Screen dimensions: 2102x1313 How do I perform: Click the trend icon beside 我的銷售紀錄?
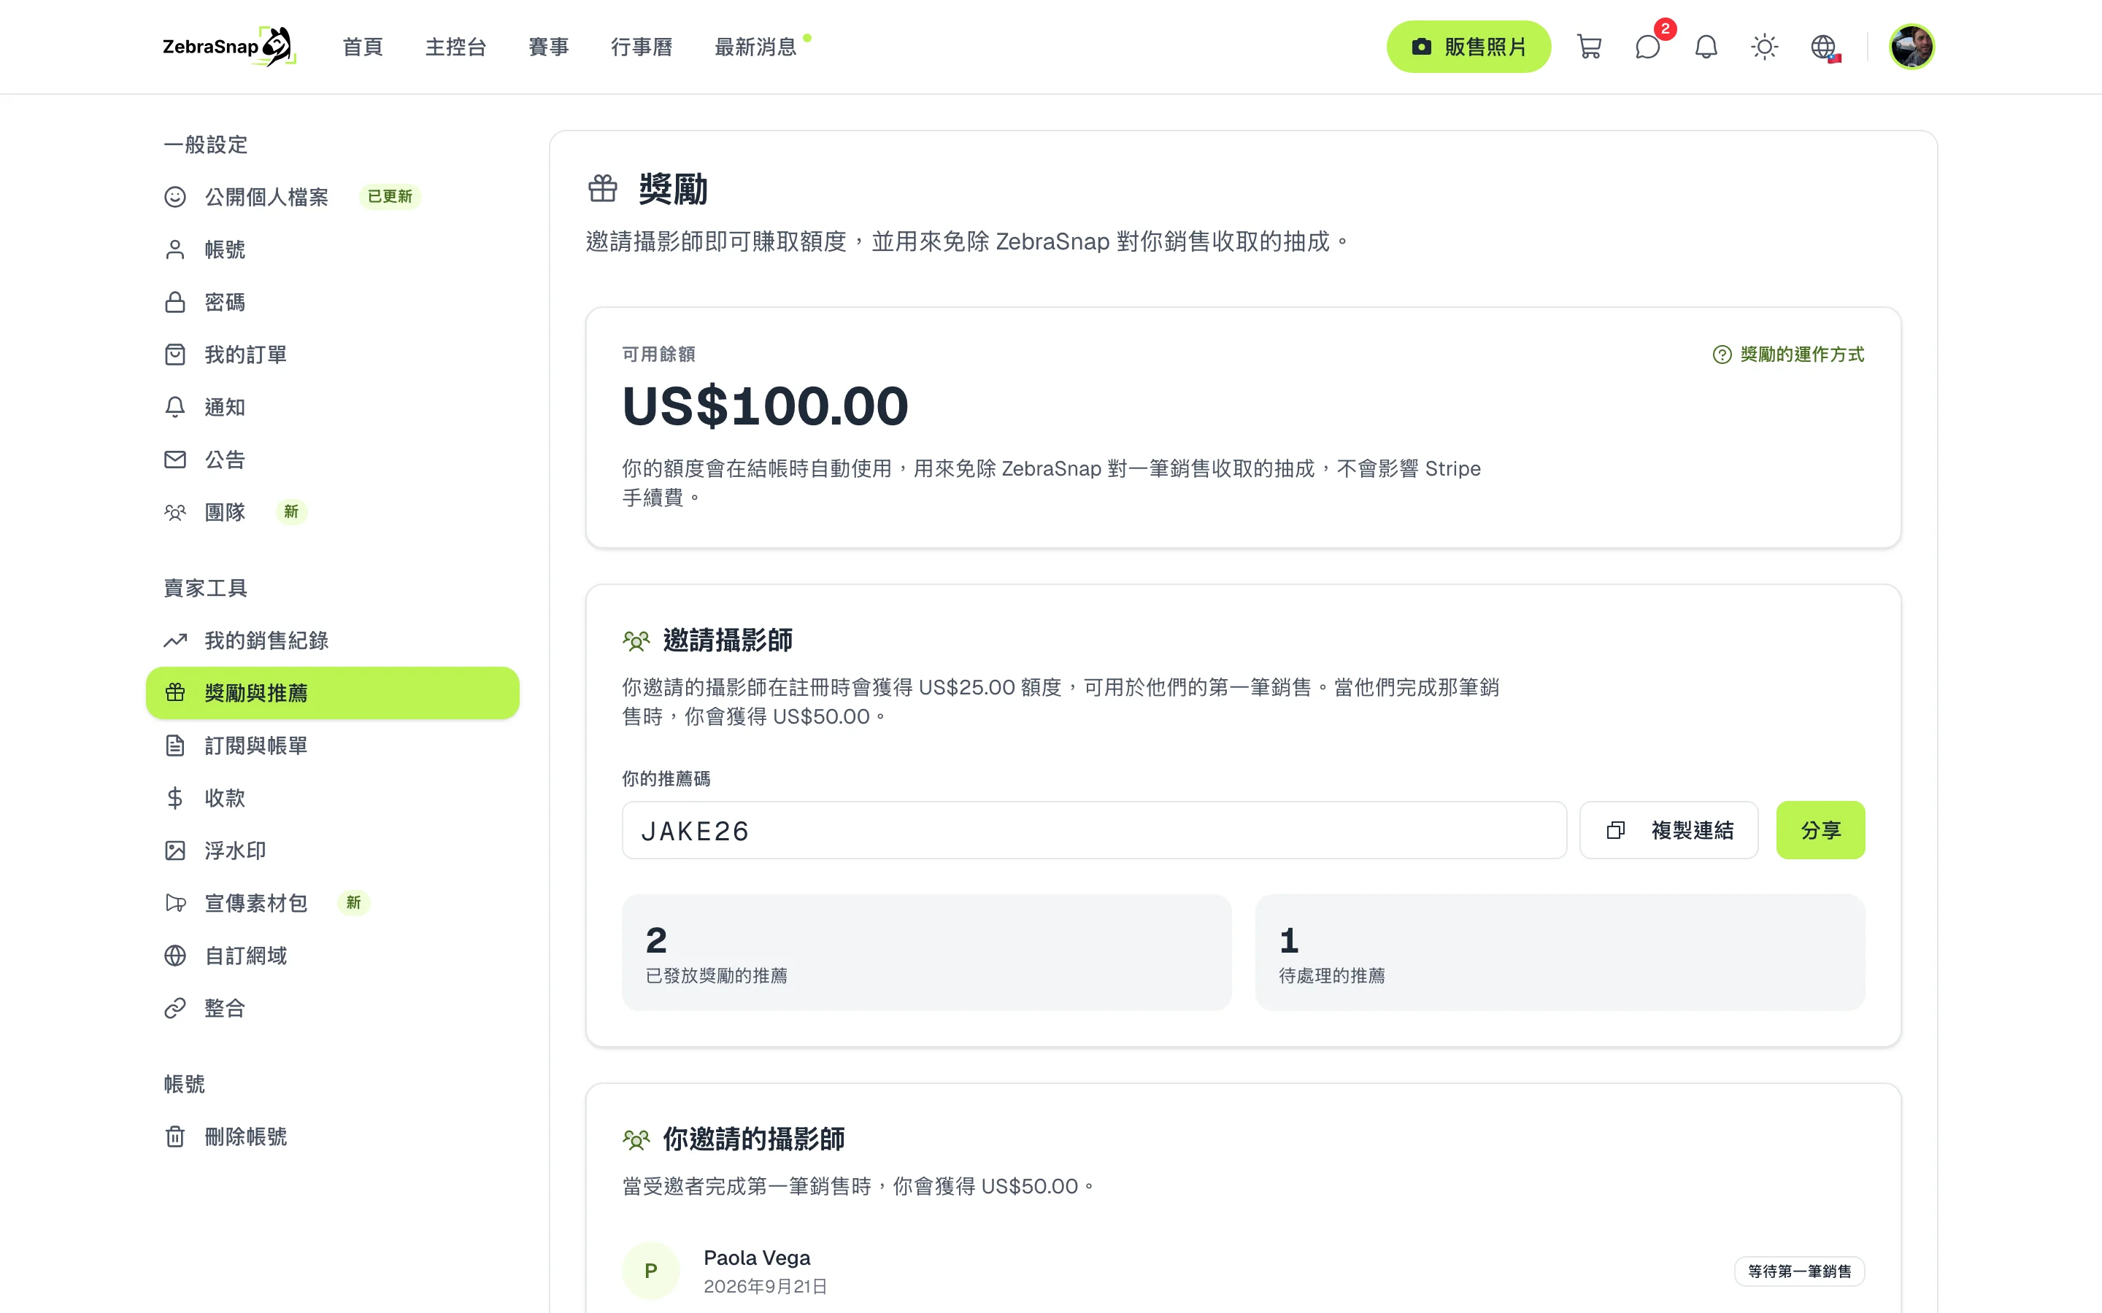tap(175, 641)
